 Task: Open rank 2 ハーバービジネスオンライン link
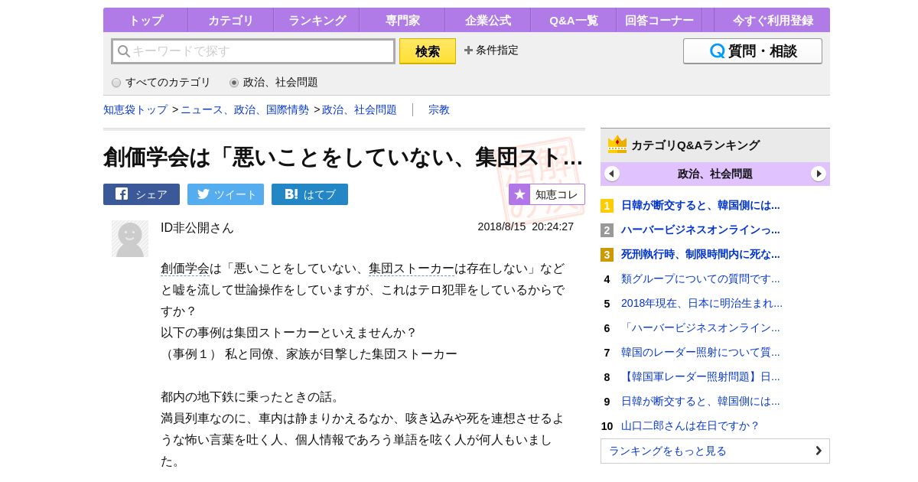click(701, 230)
